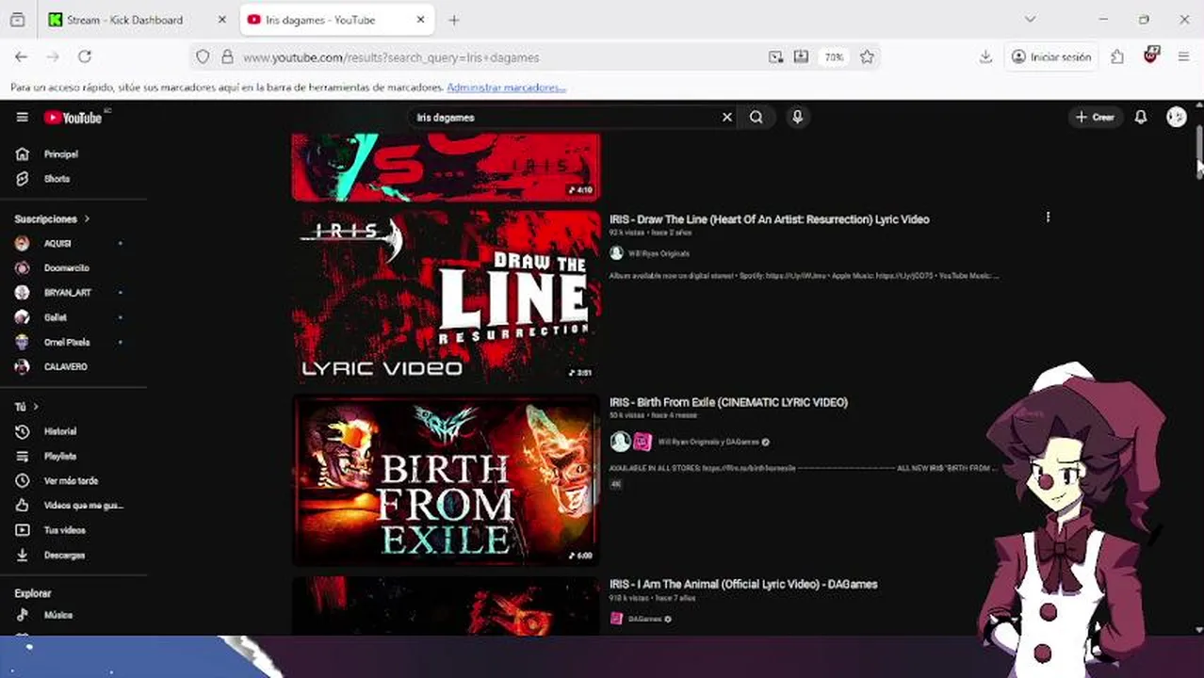Open the account avatar menu
Screen dimensions: 1204x678
[x=1176, y=117]
